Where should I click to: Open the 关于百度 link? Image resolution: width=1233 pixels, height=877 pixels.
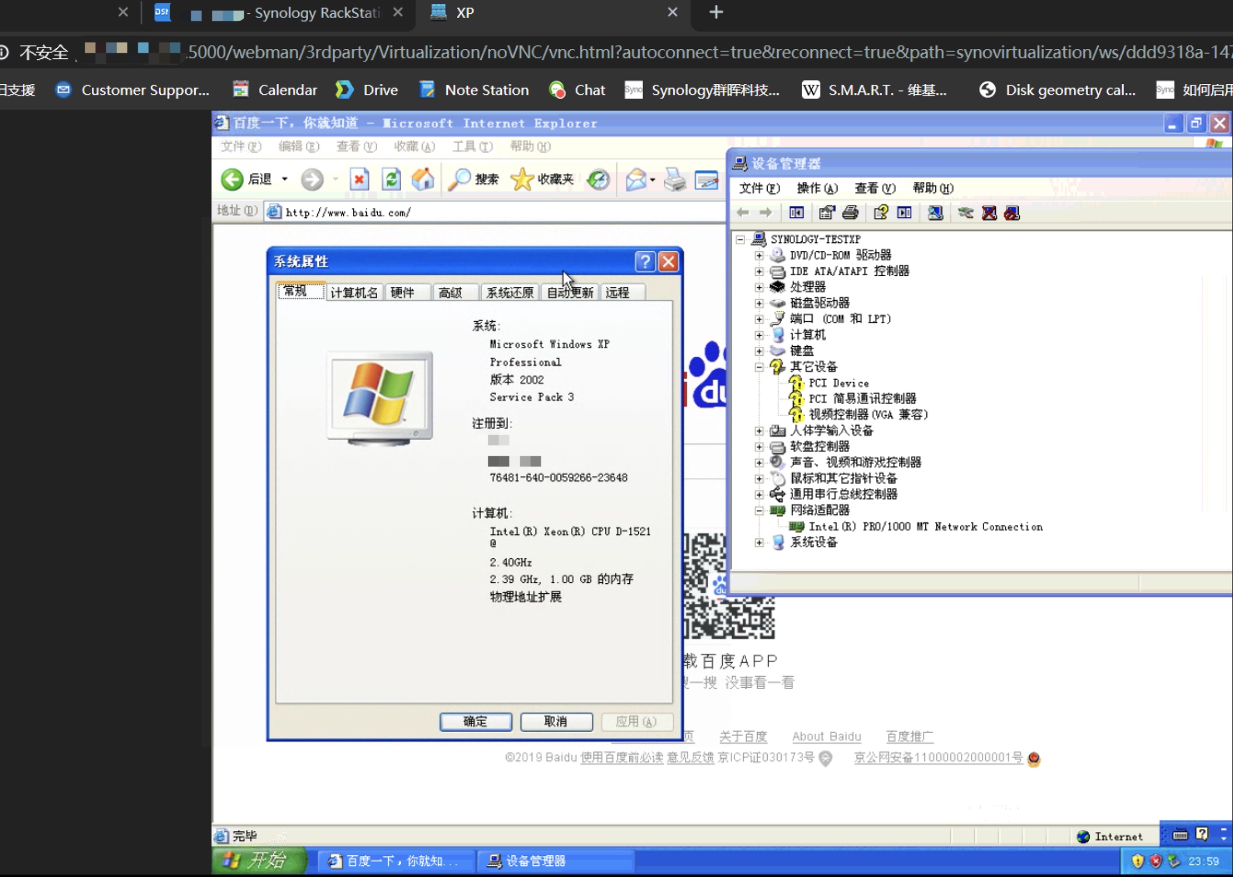743,736
